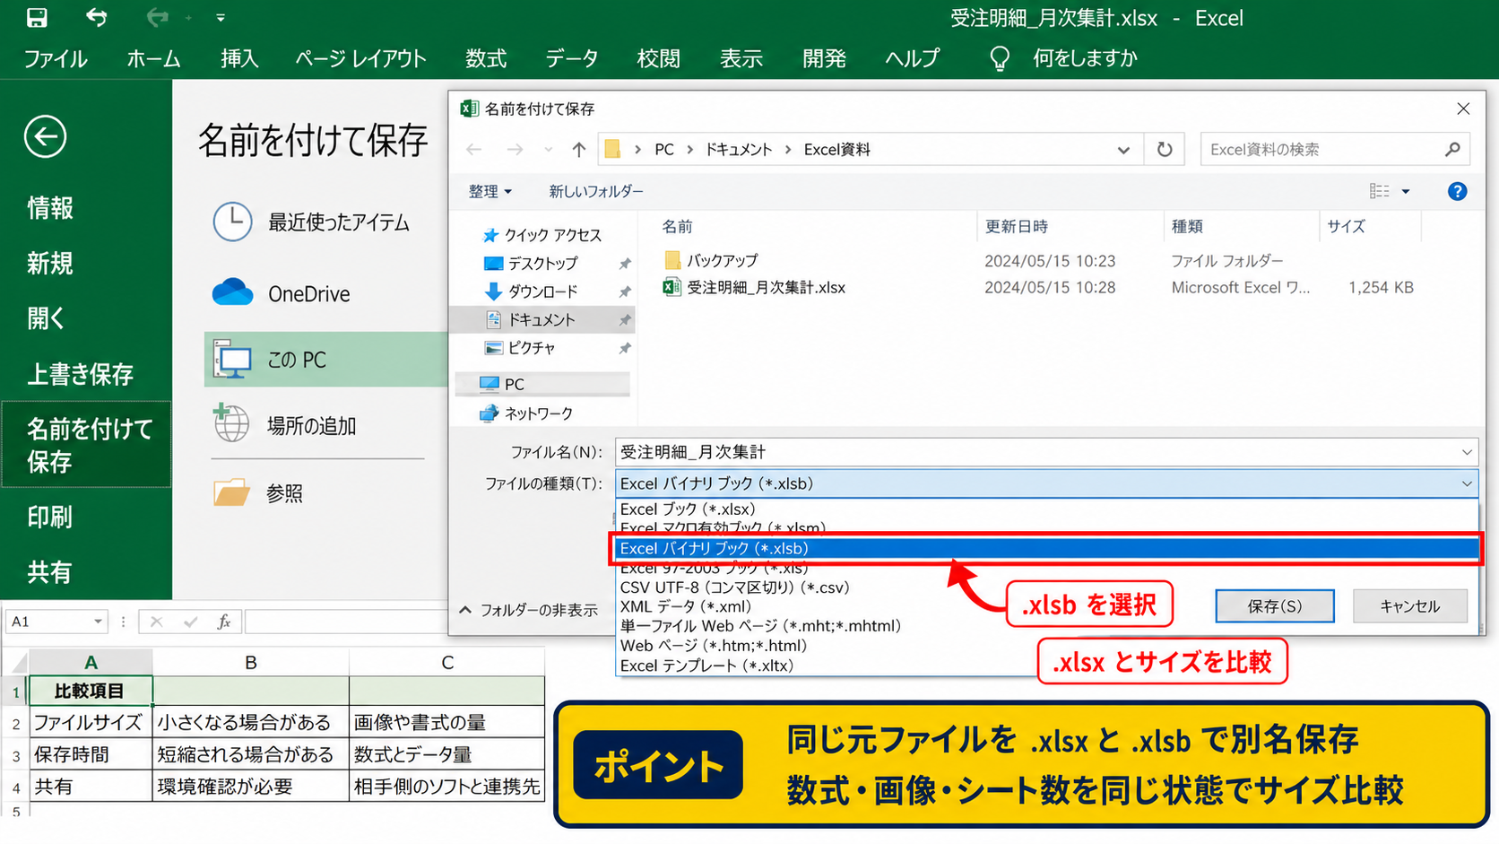Image resolution: width=1499 pixels, height=844 pixels.
Task: Click the ファイル名 input field
Action: click(1045, 452)
